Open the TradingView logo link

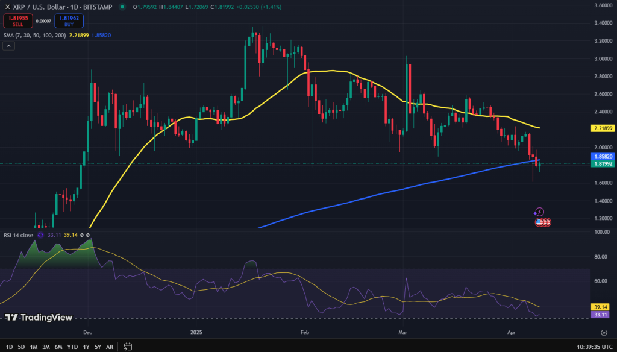pos(39,318)
